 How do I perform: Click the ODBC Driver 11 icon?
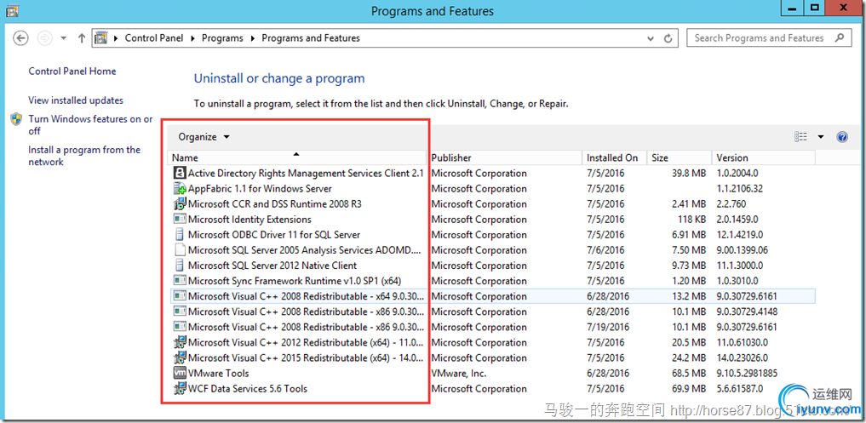(x=180, y=235)
